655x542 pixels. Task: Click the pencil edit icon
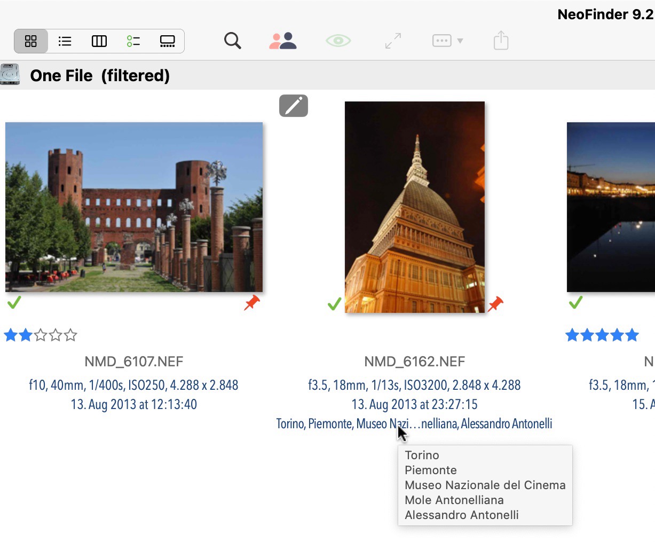[294, 106]
